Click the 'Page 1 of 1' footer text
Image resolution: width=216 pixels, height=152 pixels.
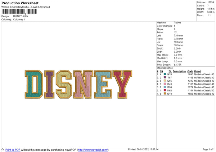coord(208,149)
